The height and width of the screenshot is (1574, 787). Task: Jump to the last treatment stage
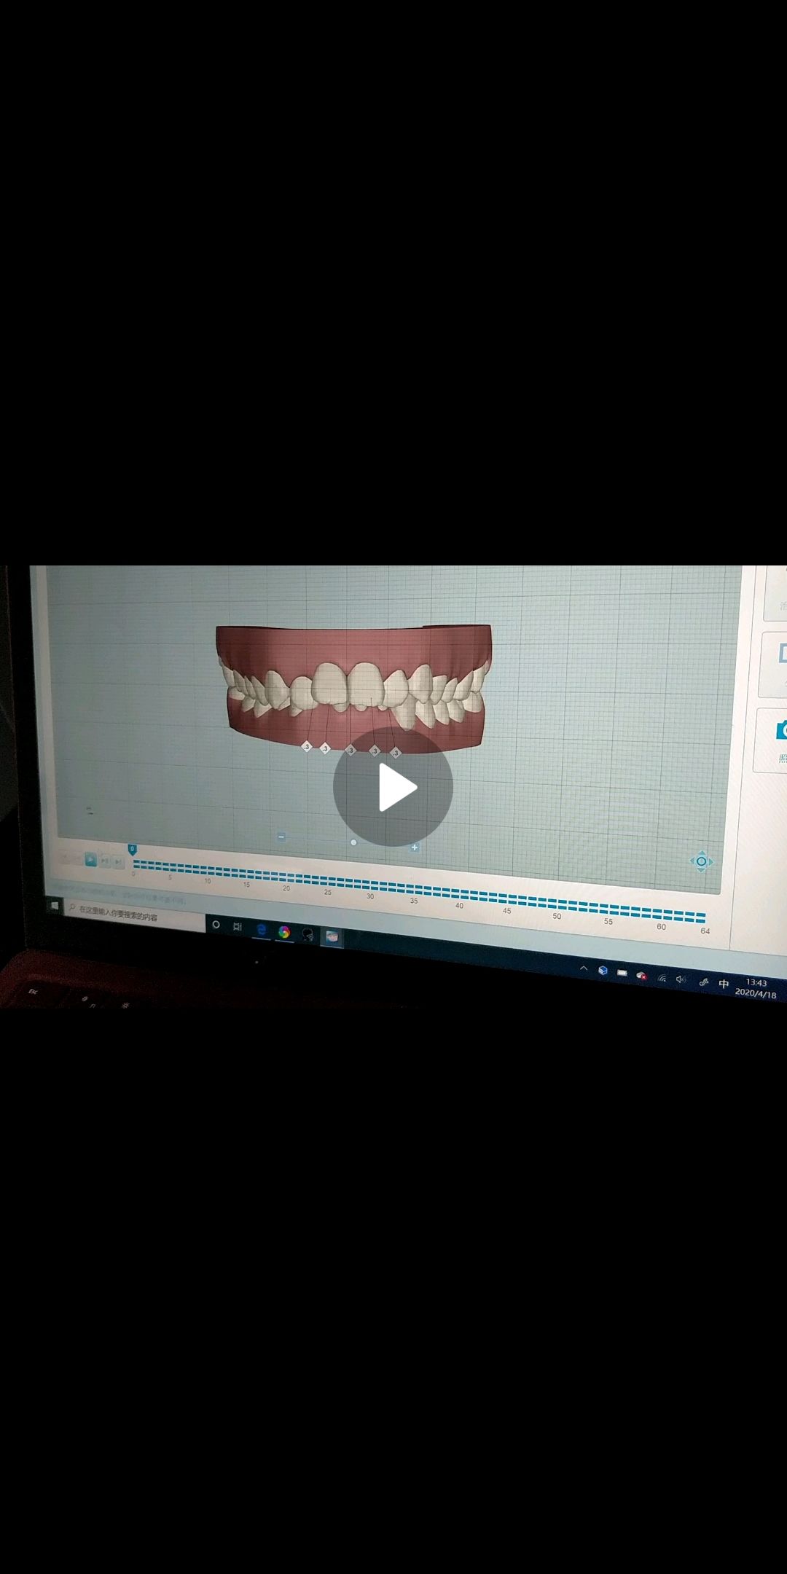tap(118, 862)
